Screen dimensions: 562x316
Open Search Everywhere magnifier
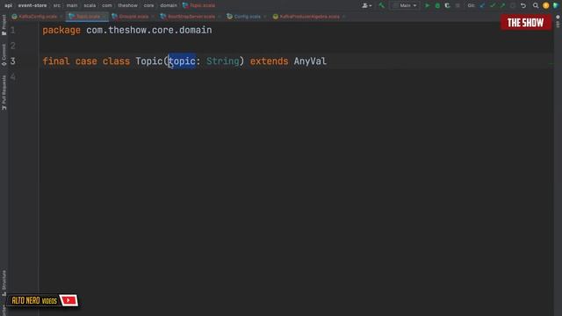pyautogui.click(x=536, y=5)
